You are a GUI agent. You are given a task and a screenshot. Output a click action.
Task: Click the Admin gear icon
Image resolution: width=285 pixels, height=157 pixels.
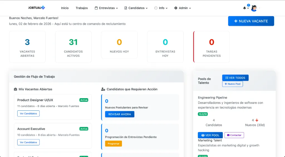[x=176, y=8]
